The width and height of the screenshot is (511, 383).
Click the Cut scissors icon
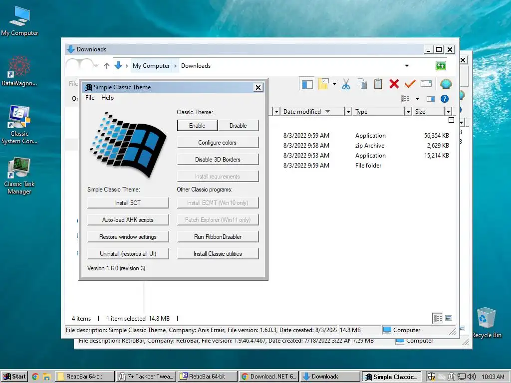(x=346, y=84)
